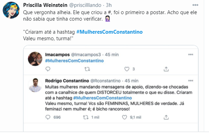Reply to the Imacampos tweet
The image size is (209, 133).
48,69
